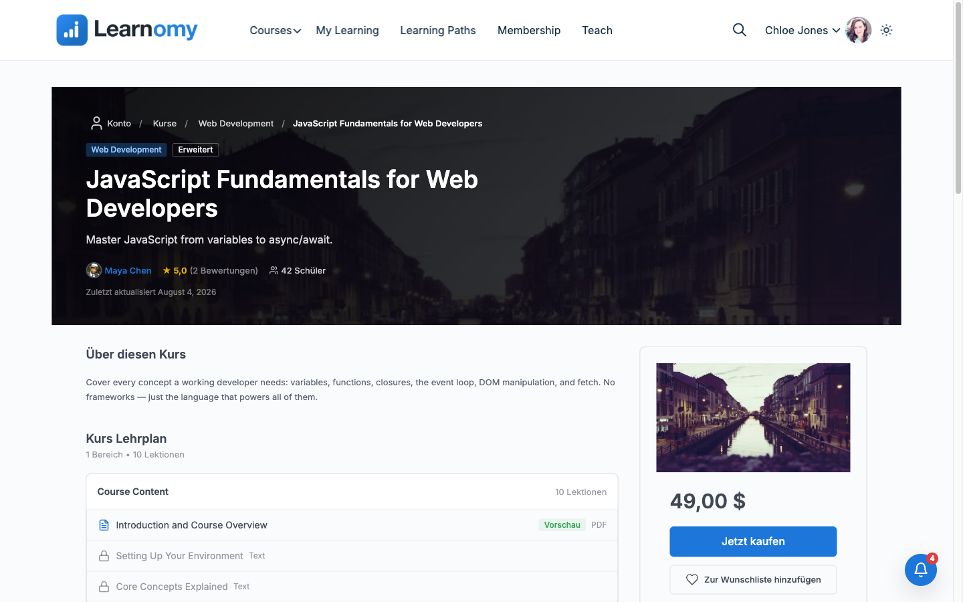Toggle the sun theme switch icon
This screenshot has height=602, width=963.
tap(886, 30)
